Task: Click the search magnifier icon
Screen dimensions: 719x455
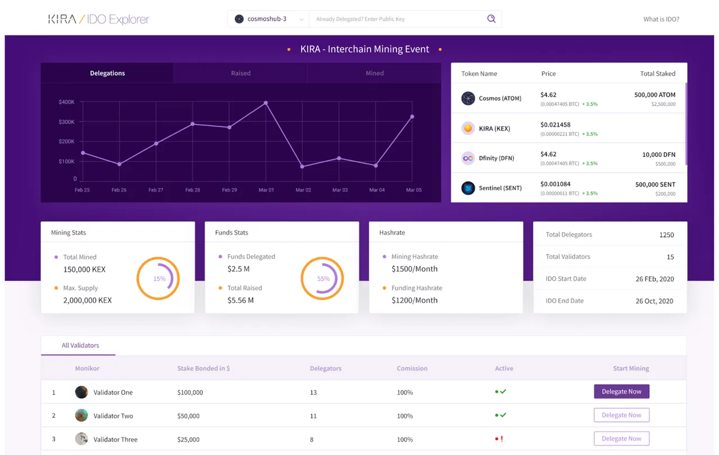Action: pos(492,19)
